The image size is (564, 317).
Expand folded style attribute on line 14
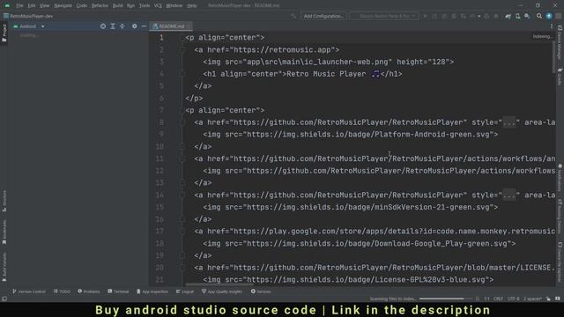click(509, 195)
